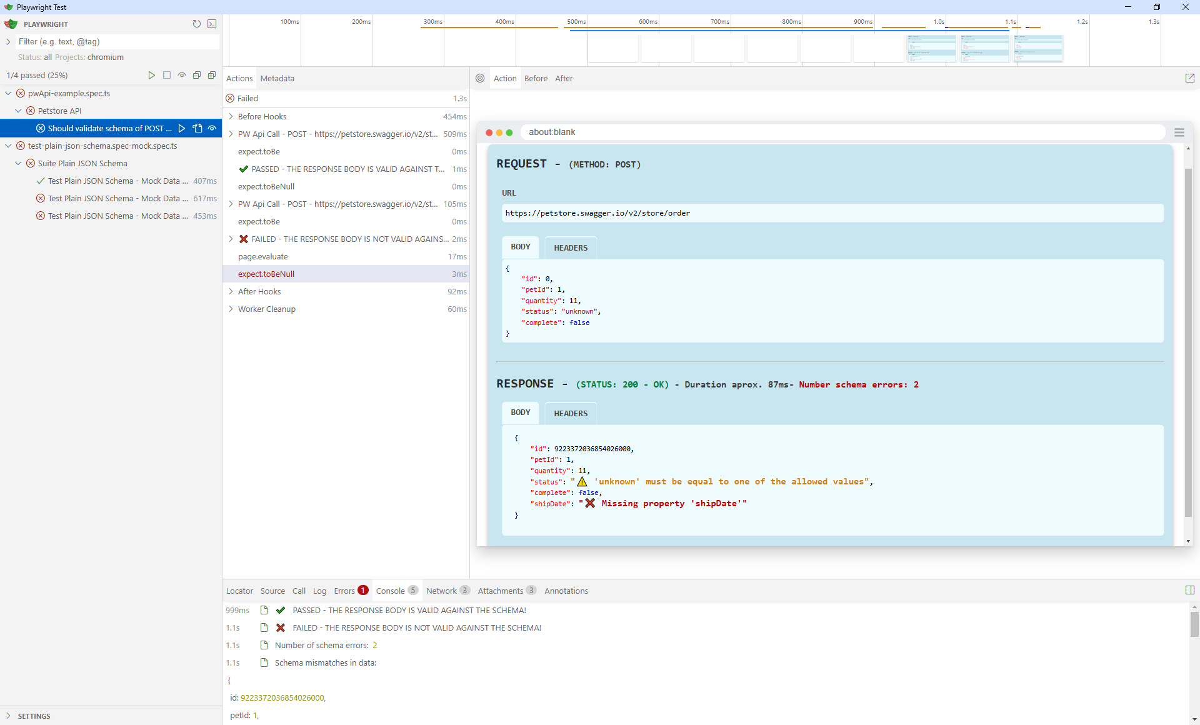Click request BODY button
The image size is (1200, 725).
pos(520,247)
